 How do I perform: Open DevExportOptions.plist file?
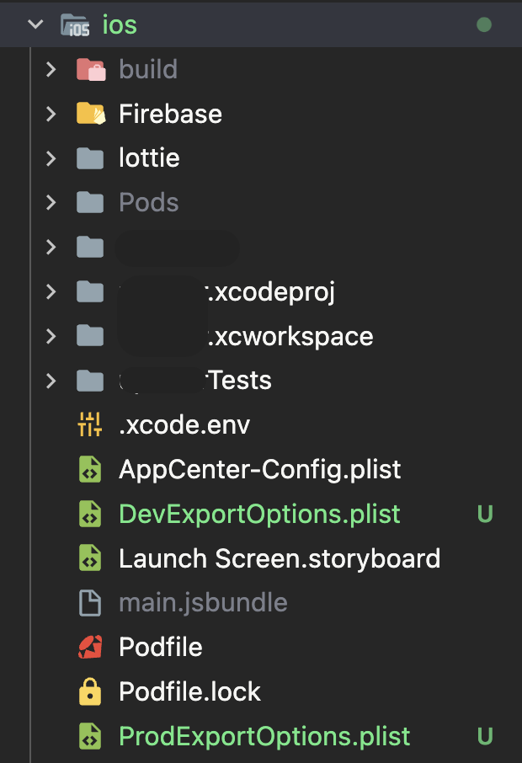pos(259,514)
